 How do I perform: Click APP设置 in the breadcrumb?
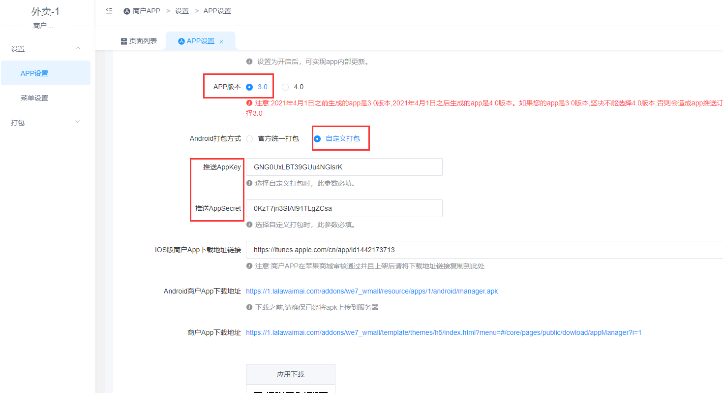click(217, 11)
